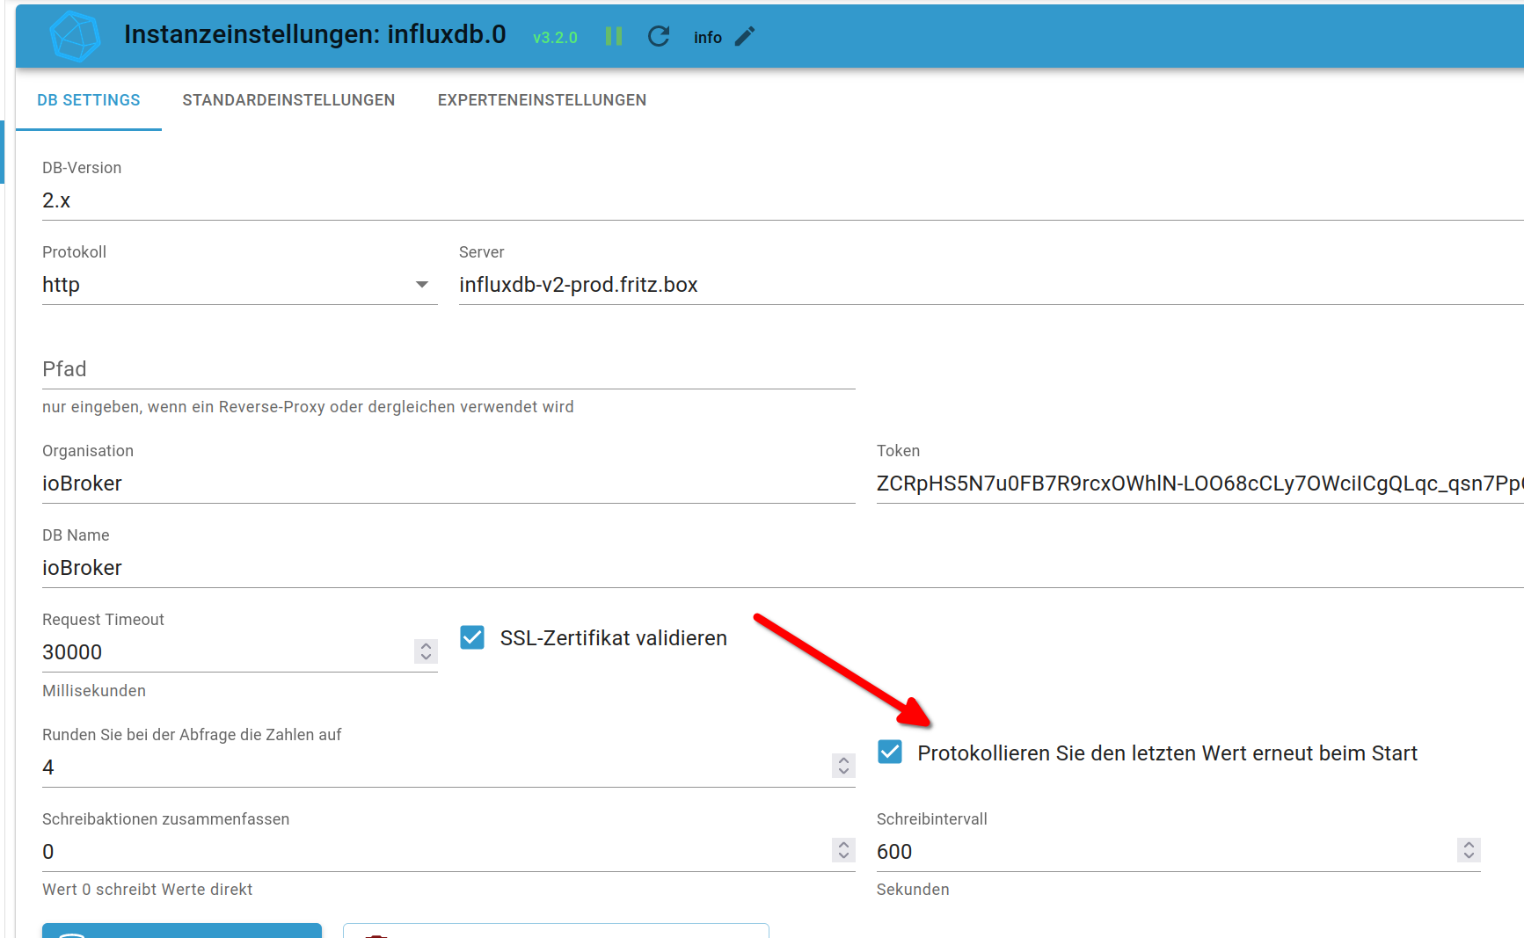Click the Token input field

1200,484
